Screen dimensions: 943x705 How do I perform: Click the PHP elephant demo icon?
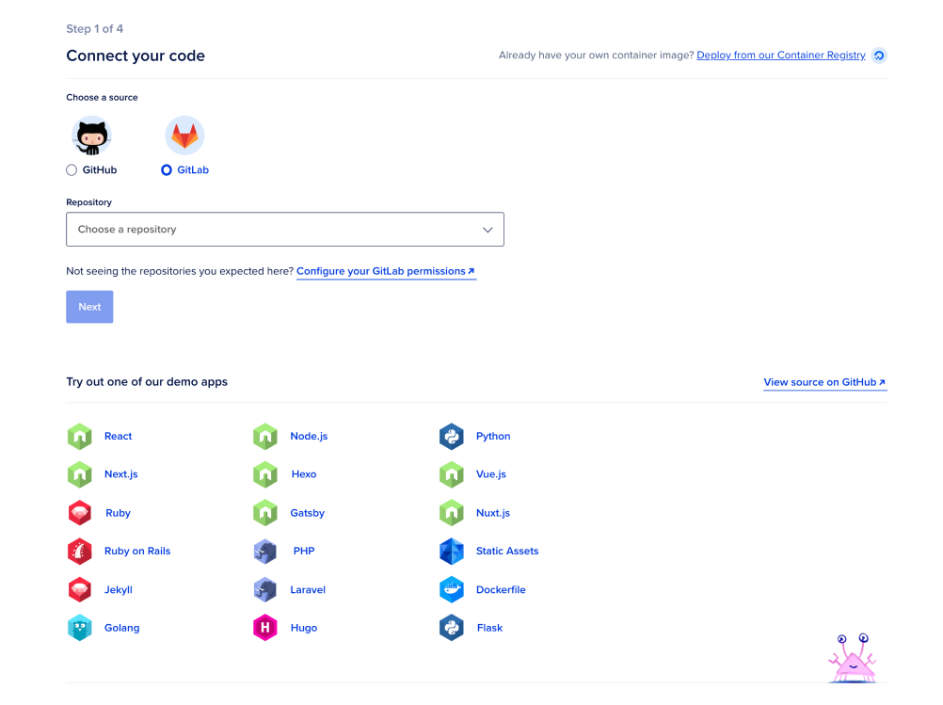pos(265,552)
